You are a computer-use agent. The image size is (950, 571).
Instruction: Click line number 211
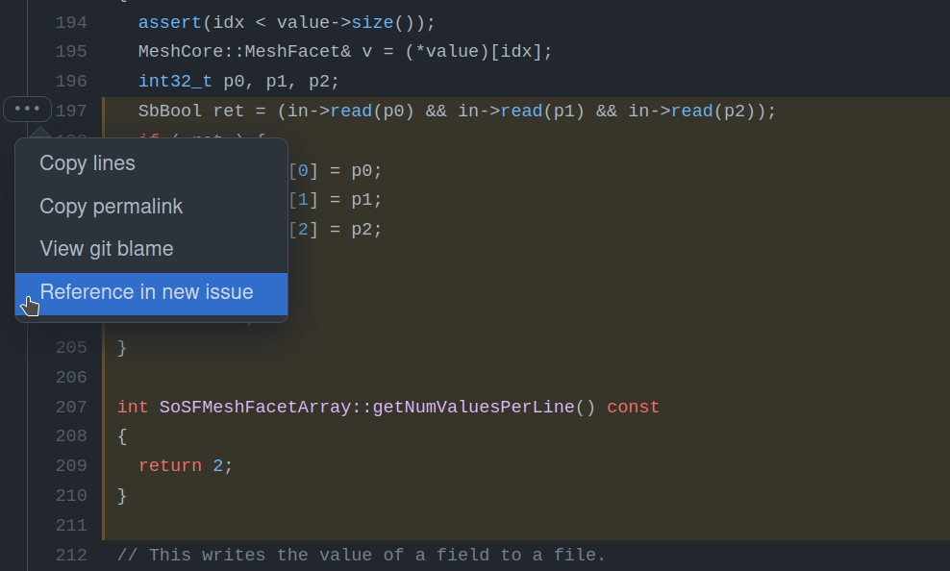pyautogui.click(x=70, y=525)
